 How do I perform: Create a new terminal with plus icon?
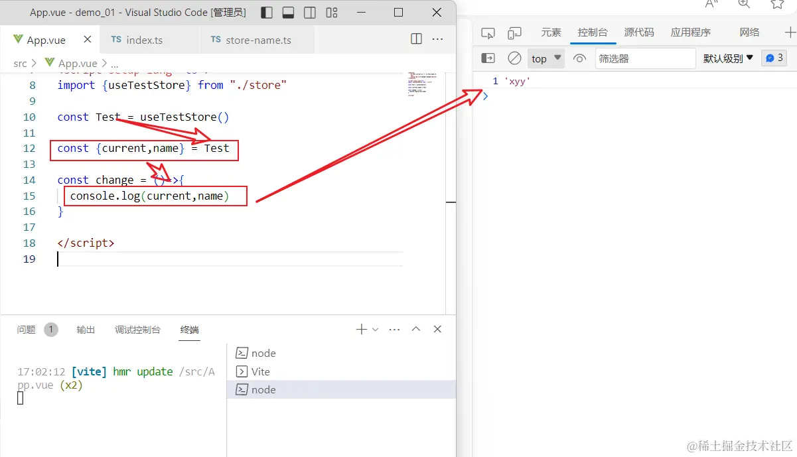click(362, 329)
